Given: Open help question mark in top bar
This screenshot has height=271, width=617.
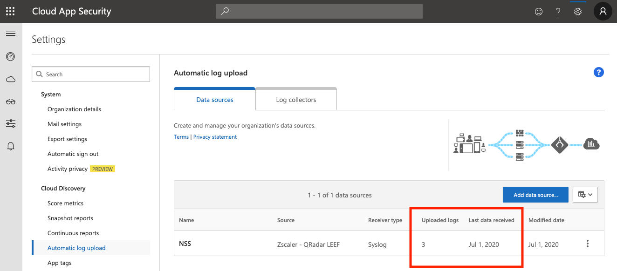Looking at the screenshot, I should point(558,12).
